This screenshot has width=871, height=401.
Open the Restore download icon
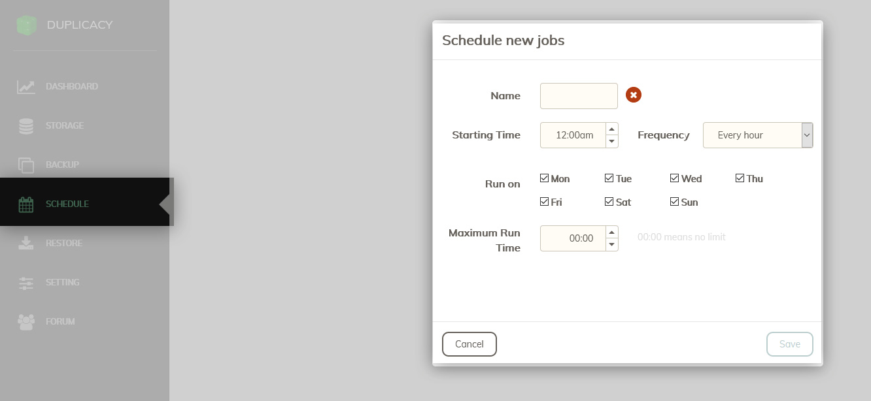click(x=26, y=243)
